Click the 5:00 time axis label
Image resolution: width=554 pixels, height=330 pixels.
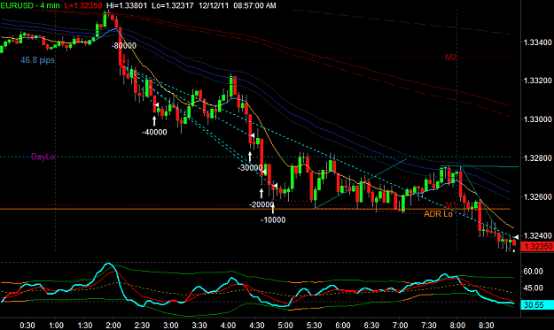(285, 325)
